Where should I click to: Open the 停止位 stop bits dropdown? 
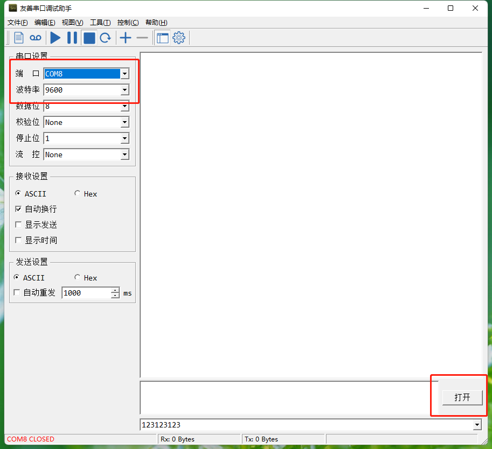pos(124,138)
